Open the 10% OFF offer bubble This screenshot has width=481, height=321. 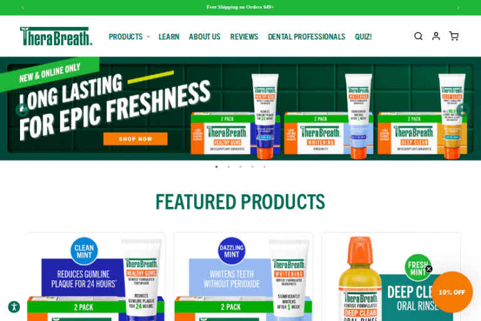tap(452, 292)
